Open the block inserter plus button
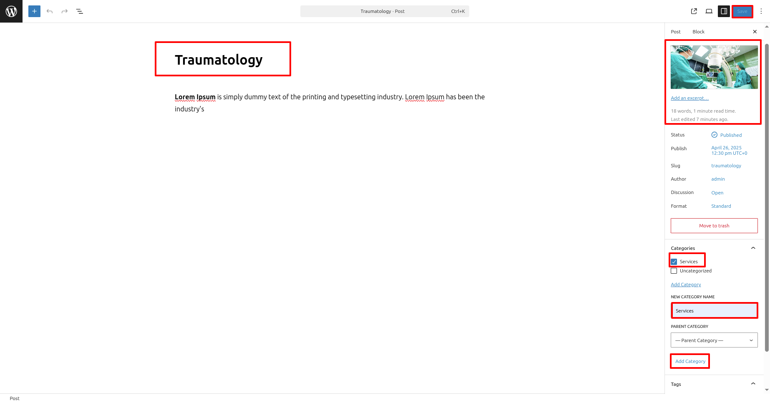770x403 pixels. (x=35, y=11)
